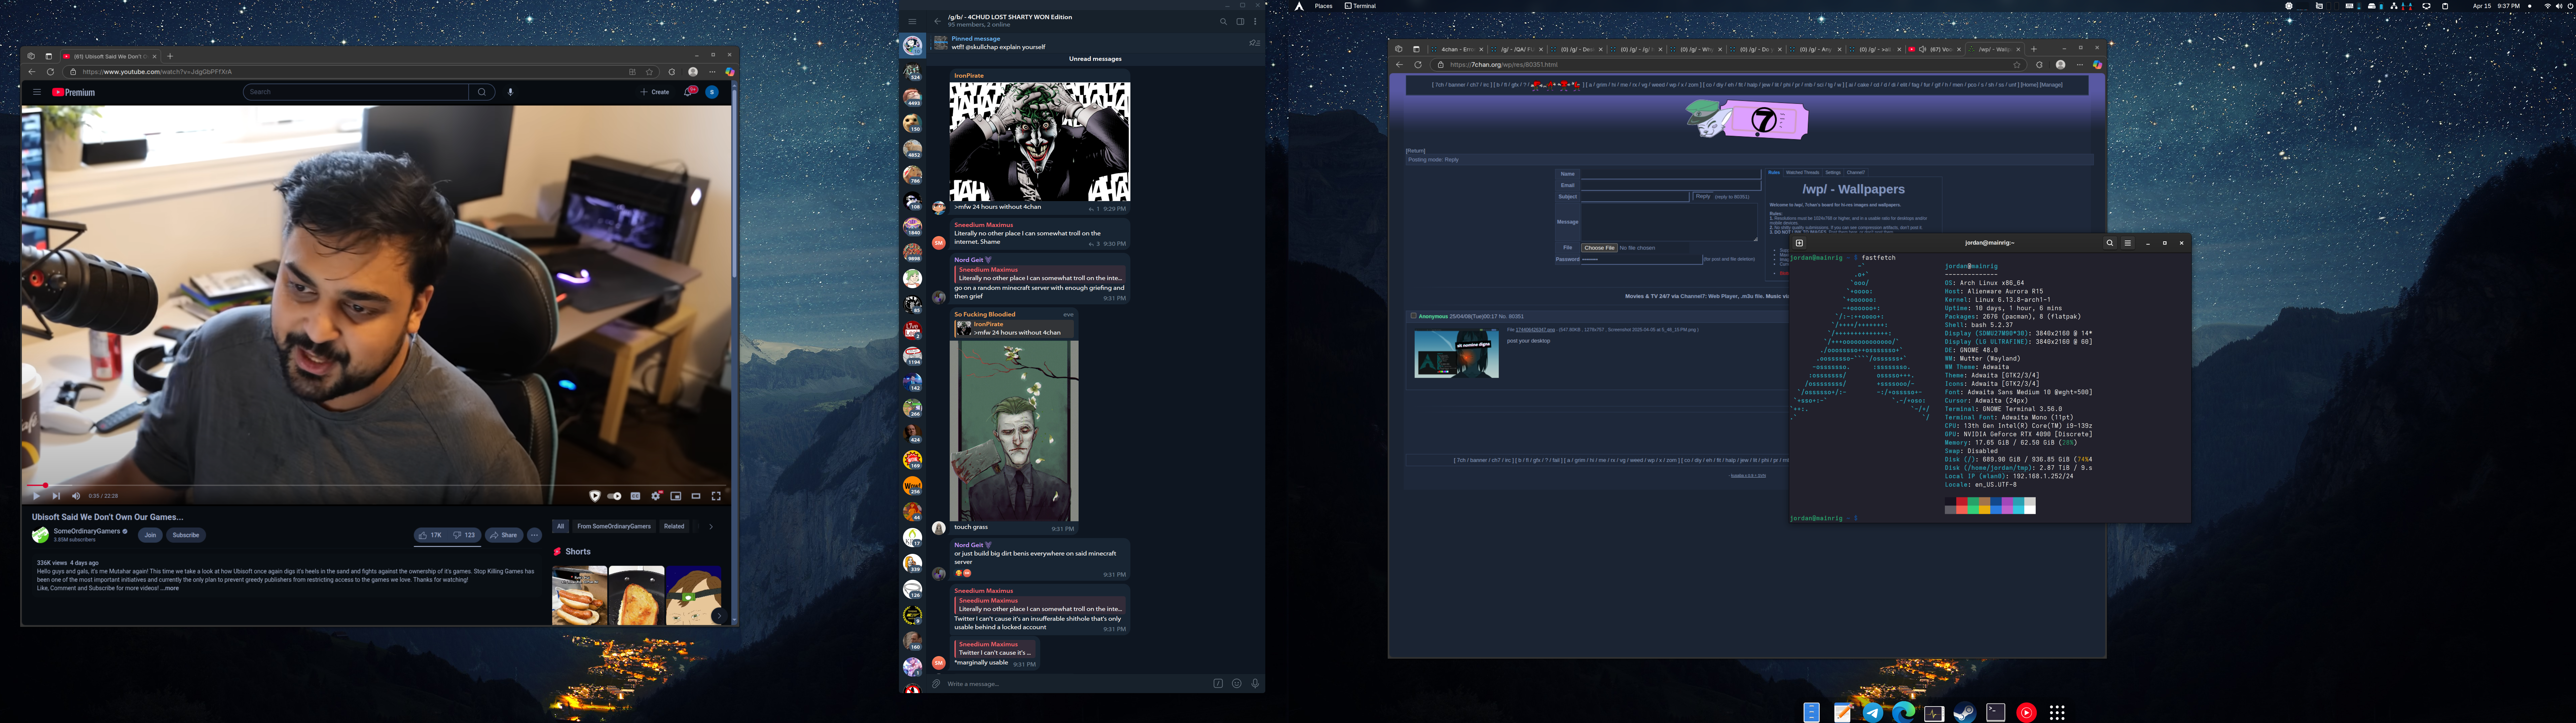Toggle closed captions on YouTube player
Screen dimensions: 2576x723
635,496
